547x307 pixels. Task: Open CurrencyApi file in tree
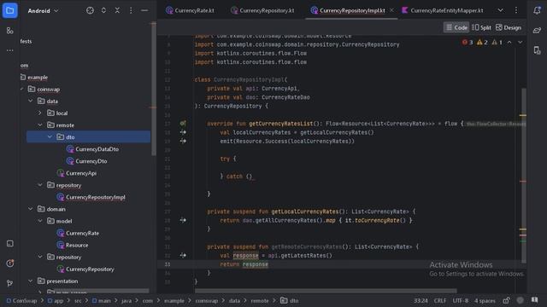pos(77,173)
